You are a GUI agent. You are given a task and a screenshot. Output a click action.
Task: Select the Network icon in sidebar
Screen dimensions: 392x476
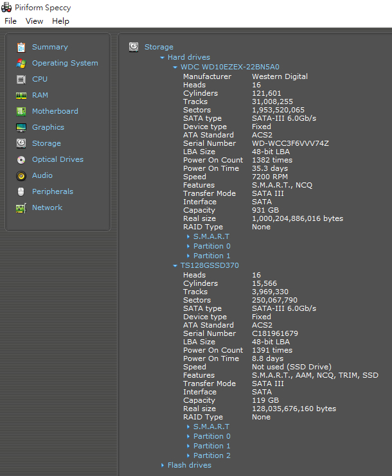(21, 207)
